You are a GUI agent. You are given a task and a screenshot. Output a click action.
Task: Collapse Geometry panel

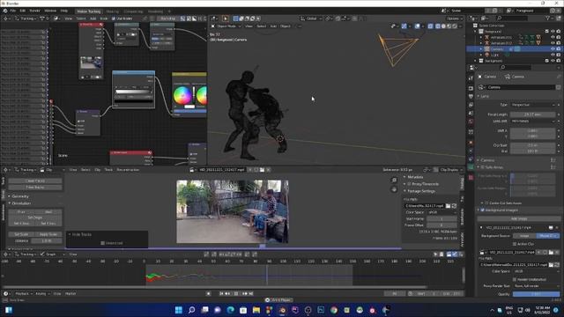coord(20,196)
